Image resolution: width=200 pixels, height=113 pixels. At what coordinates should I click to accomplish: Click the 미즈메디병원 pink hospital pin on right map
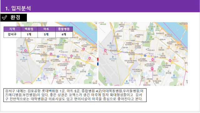tap(152, 69)
